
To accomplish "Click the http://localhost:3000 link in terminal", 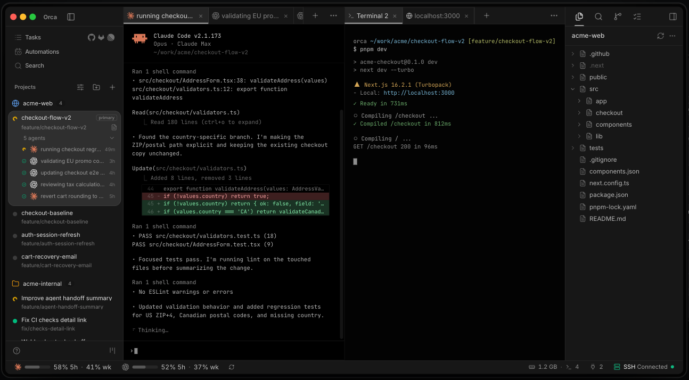I will pos(419,93).
